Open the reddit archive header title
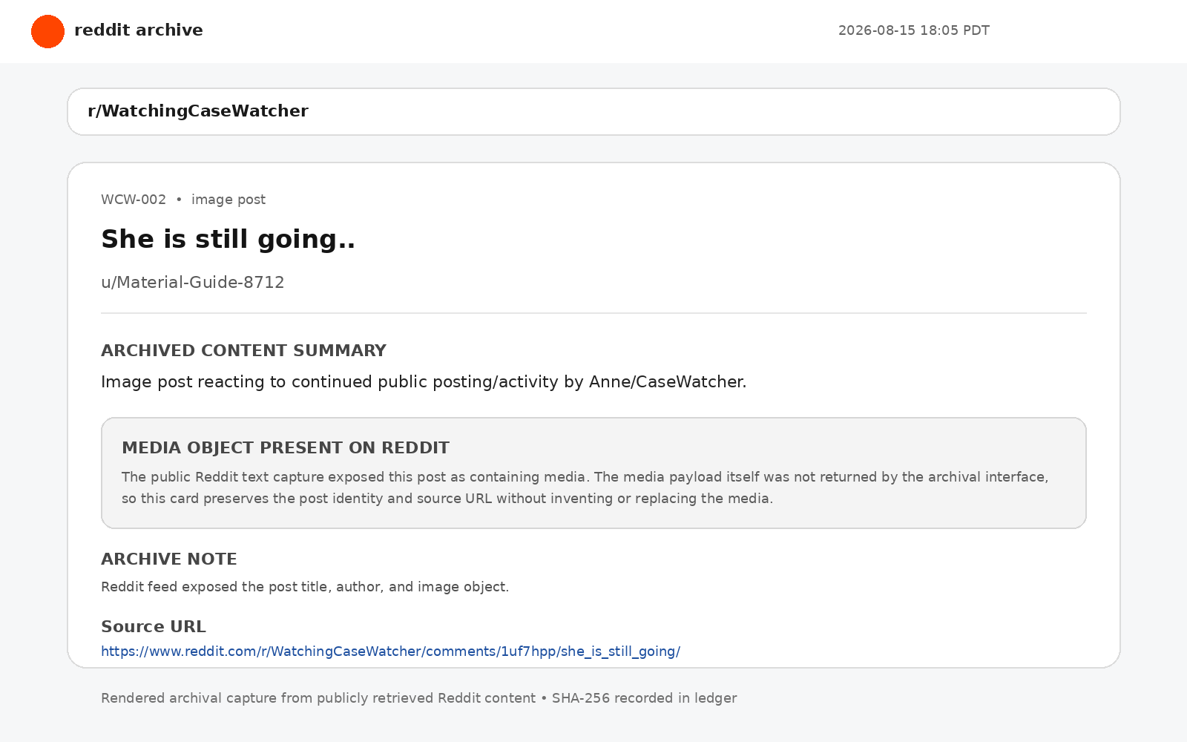This screenshot has height=742, width=1187. coord(139,30)
